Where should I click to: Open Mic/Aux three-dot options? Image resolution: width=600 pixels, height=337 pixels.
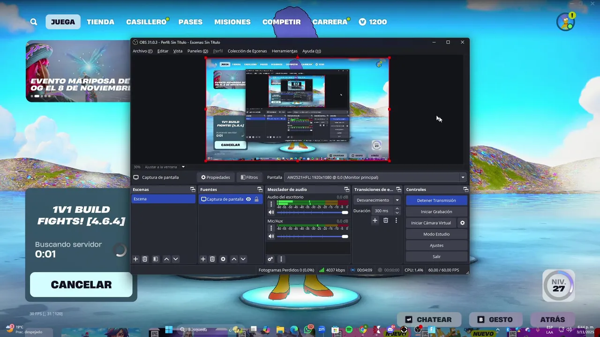point(271,228)
